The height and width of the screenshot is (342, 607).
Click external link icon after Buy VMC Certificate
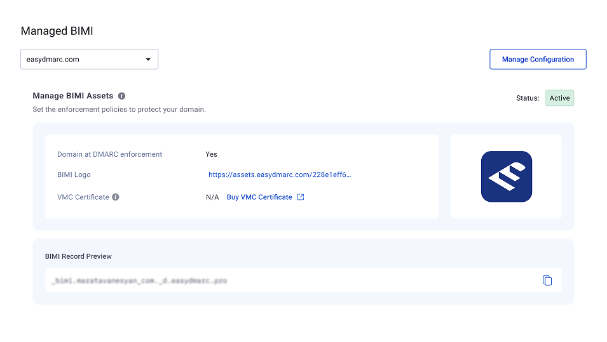point(301,197)
